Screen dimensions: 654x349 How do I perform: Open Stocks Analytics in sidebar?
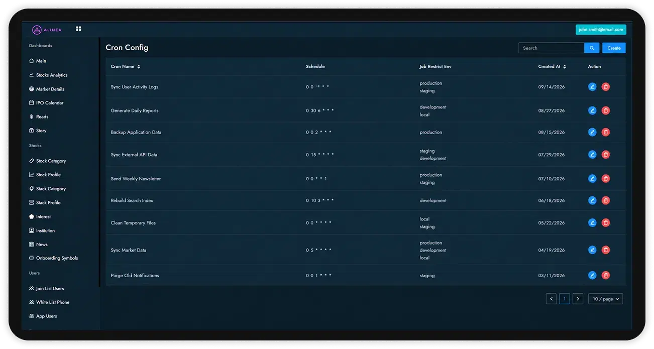click(x=48, y=75)
